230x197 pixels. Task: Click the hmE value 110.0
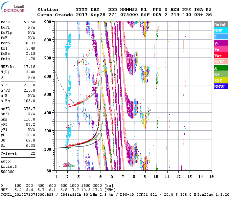click(x=30, y=119)
